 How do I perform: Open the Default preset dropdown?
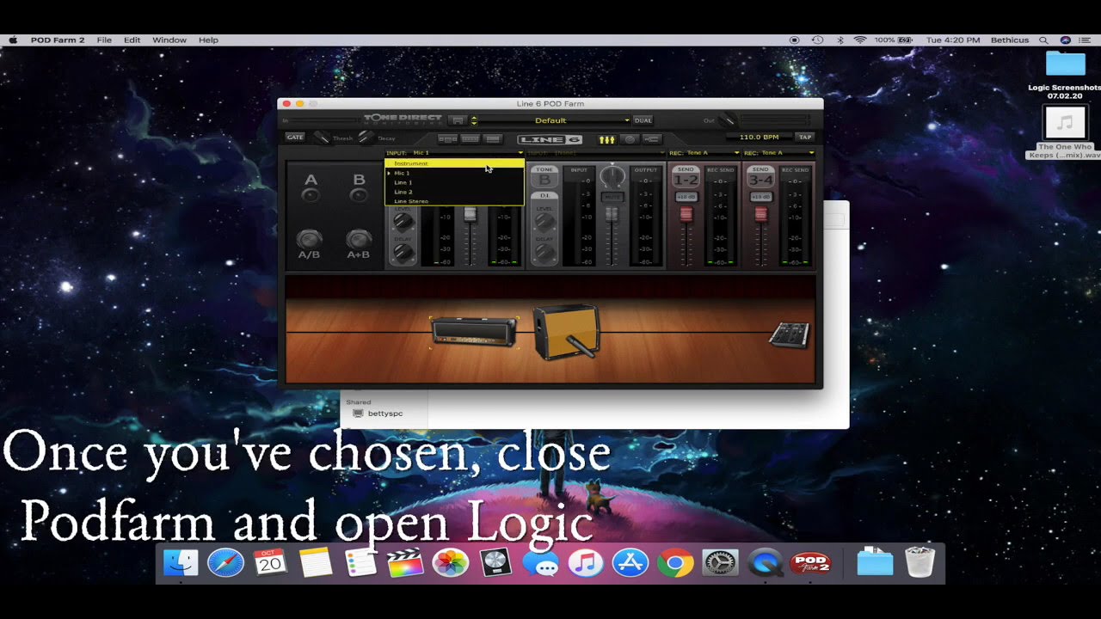click(x=555, y=120)
